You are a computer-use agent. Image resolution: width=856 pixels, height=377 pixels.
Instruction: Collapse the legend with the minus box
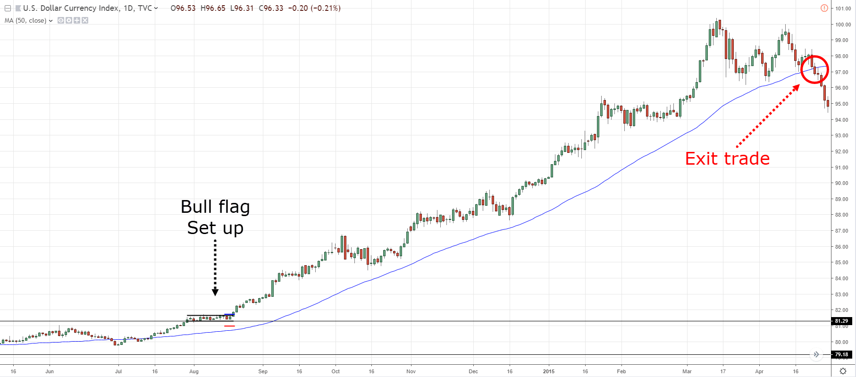(8, 8)
